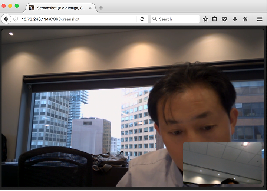
Task: Select the Screenshot (BMP Image) tab
Action: pyautogui.click(x=61, y=8)
